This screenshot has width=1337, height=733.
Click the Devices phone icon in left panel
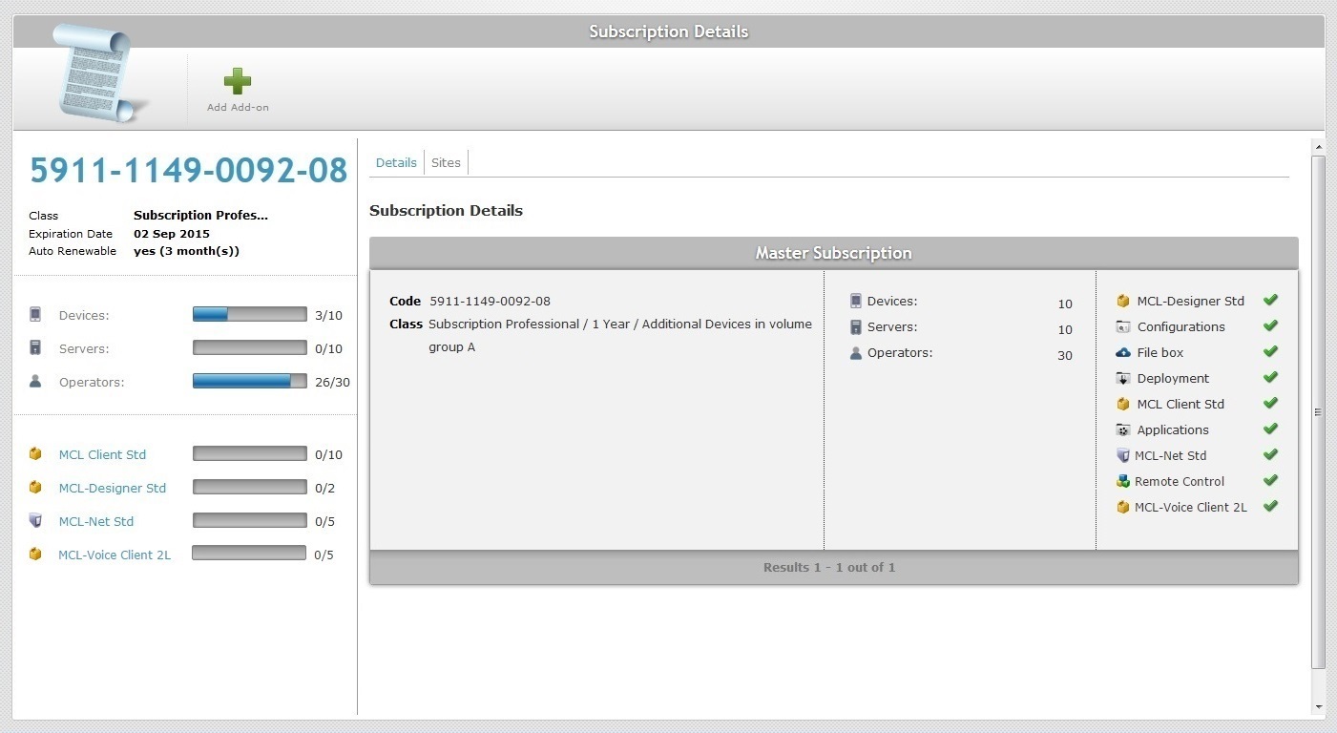point(35,314)
